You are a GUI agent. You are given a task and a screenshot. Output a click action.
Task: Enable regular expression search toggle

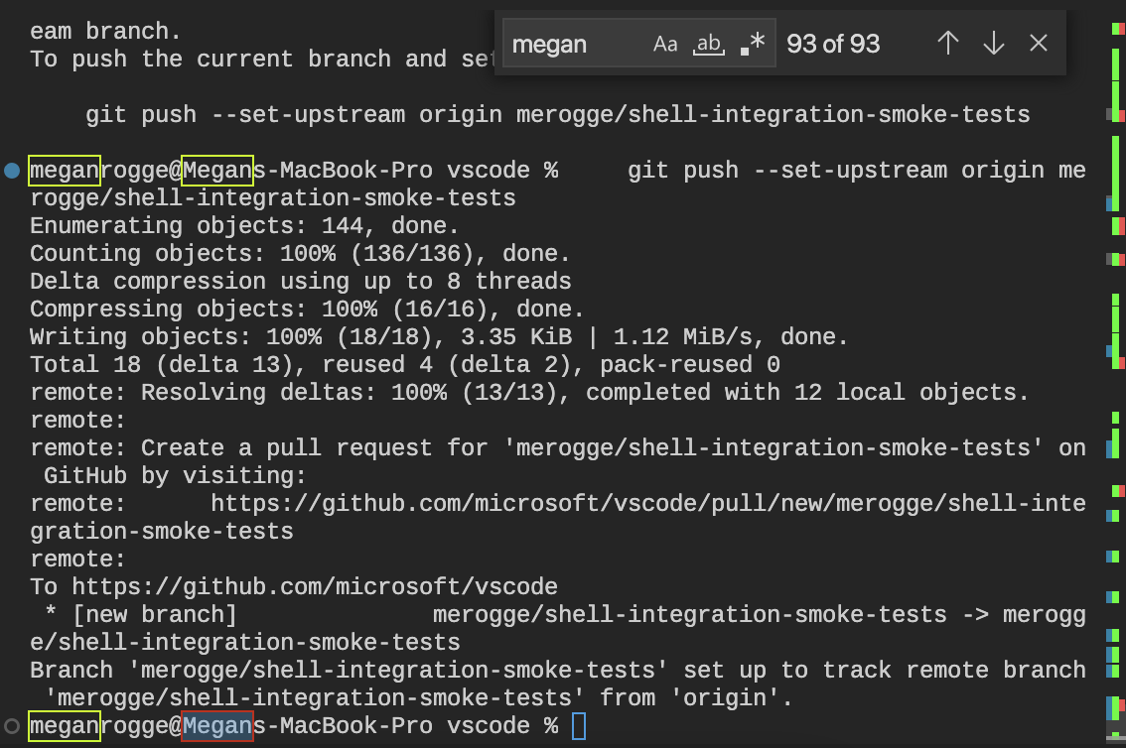click(754, 44)
